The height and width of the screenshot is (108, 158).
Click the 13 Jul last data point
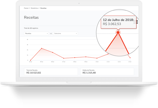(130, 58)
